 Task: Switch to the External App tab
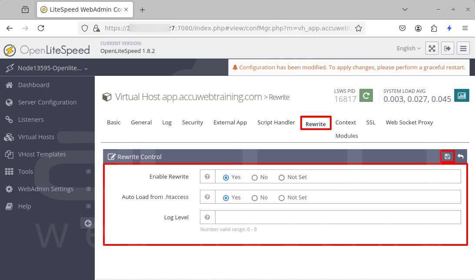230,122
